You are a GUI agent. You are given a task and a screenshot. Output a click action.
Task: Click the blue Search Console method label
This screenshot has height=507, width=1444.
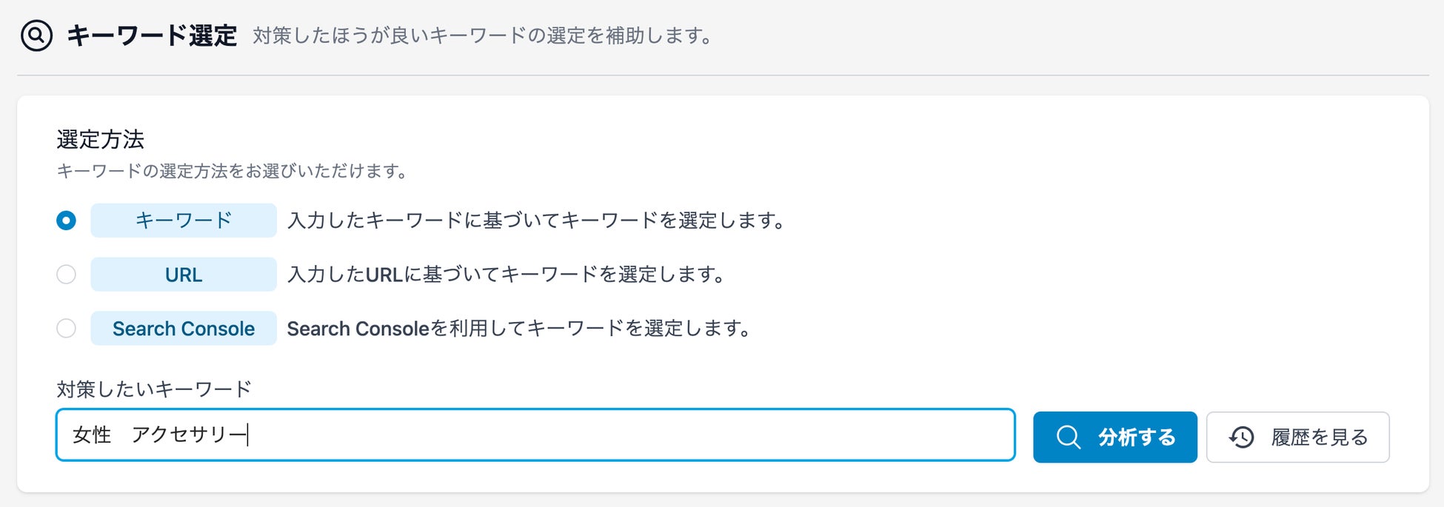184,328
